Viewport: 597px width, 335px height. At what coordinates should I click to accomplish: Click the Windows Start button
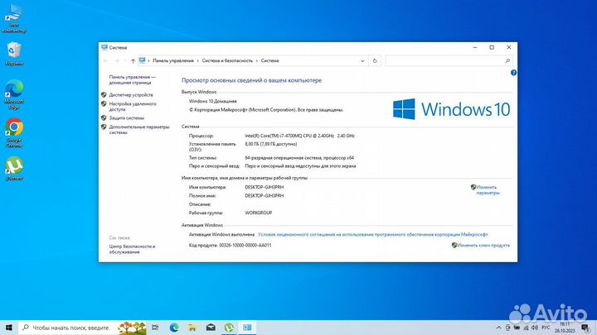(x=9, y=328)
